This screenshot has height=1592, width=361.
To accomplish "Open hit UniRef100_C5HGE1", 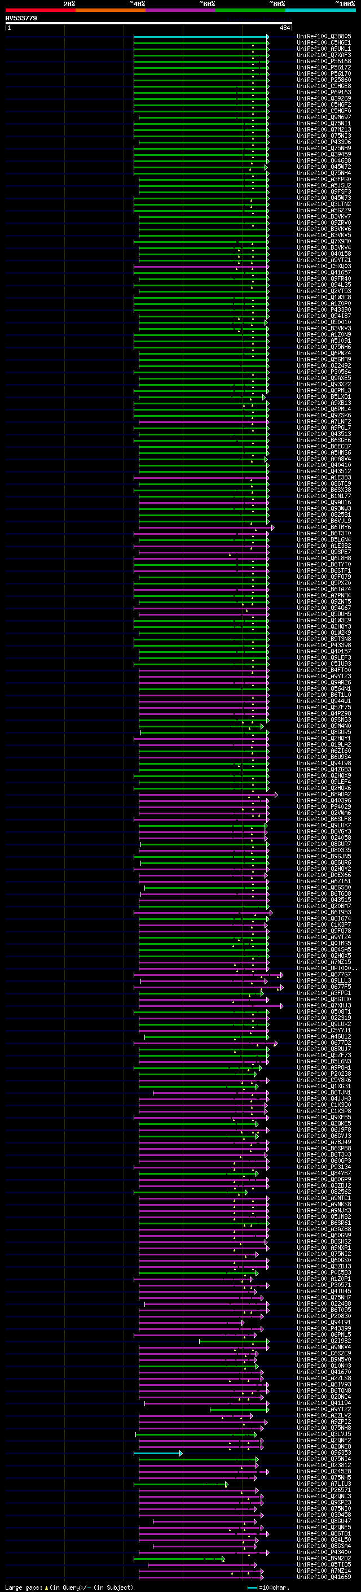I will [324, 43].
